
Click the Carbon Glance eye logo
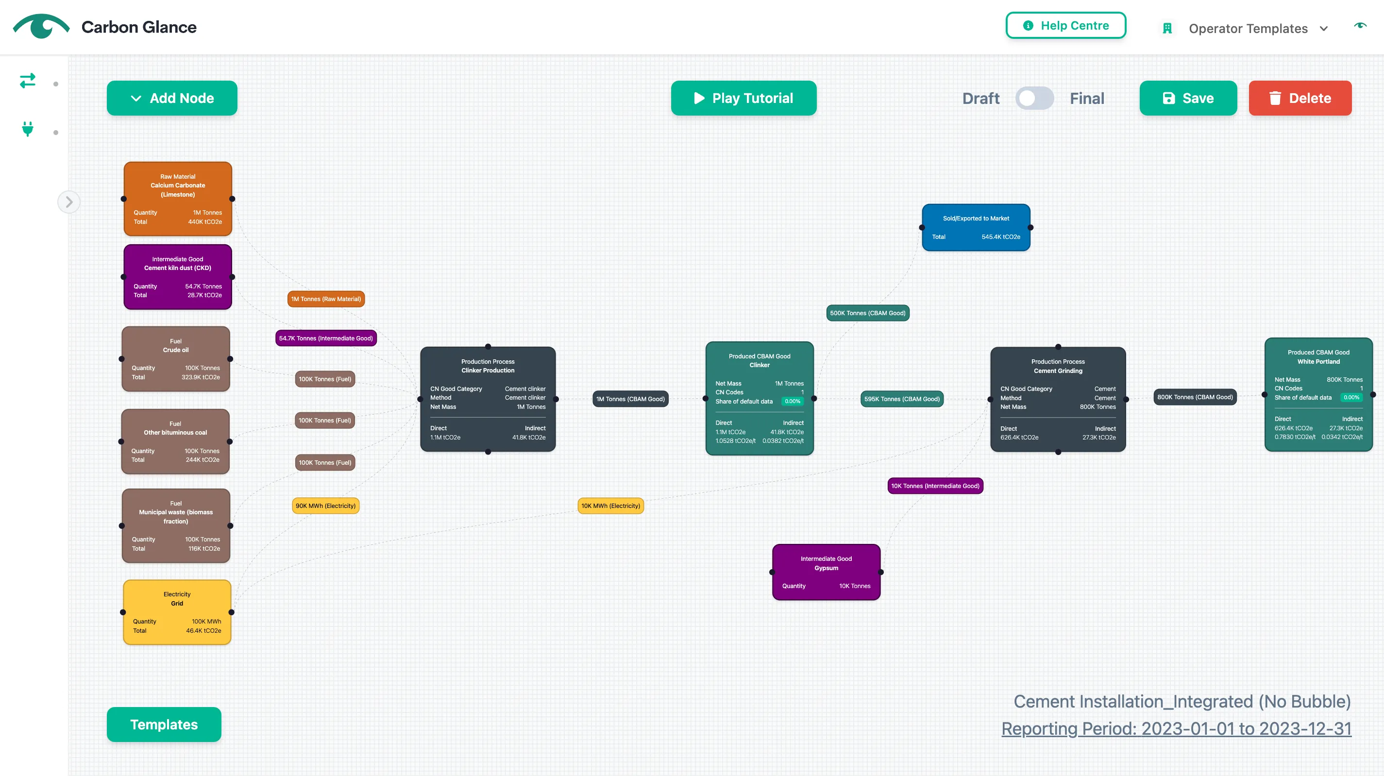41,26
